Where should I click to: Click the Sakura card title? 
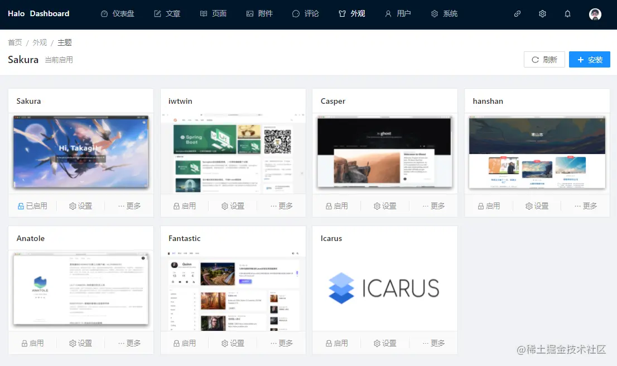click(28, 101)
